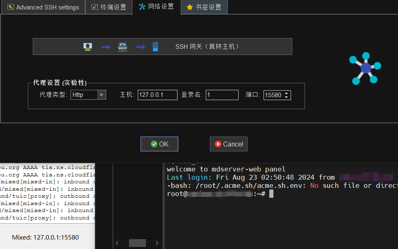
Task: Click the user computer icon in gateway button
Action: point(88,47)
